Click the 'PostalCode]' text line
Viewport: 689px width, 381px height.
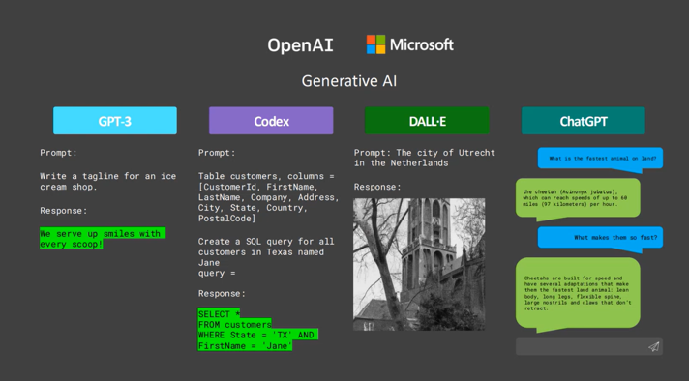(x=226, y=219)
